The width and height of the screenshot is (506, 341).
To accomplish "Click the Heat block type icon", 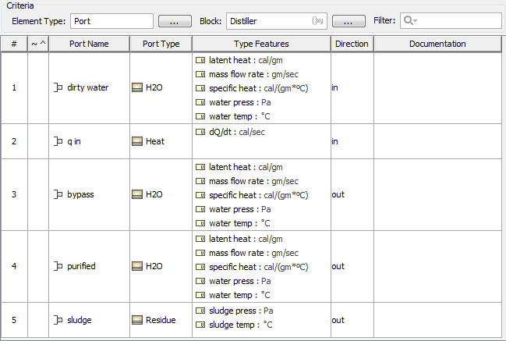I will [137, 141].
